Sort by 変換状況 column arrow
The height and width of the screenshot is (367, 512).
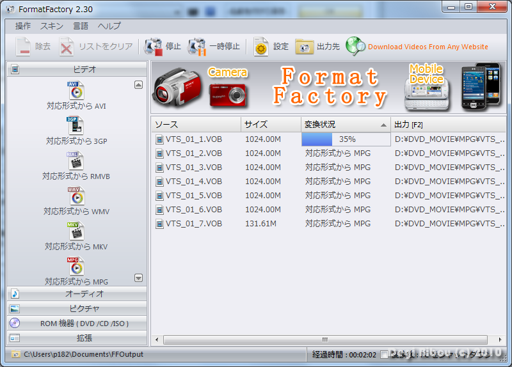(383, 125)
